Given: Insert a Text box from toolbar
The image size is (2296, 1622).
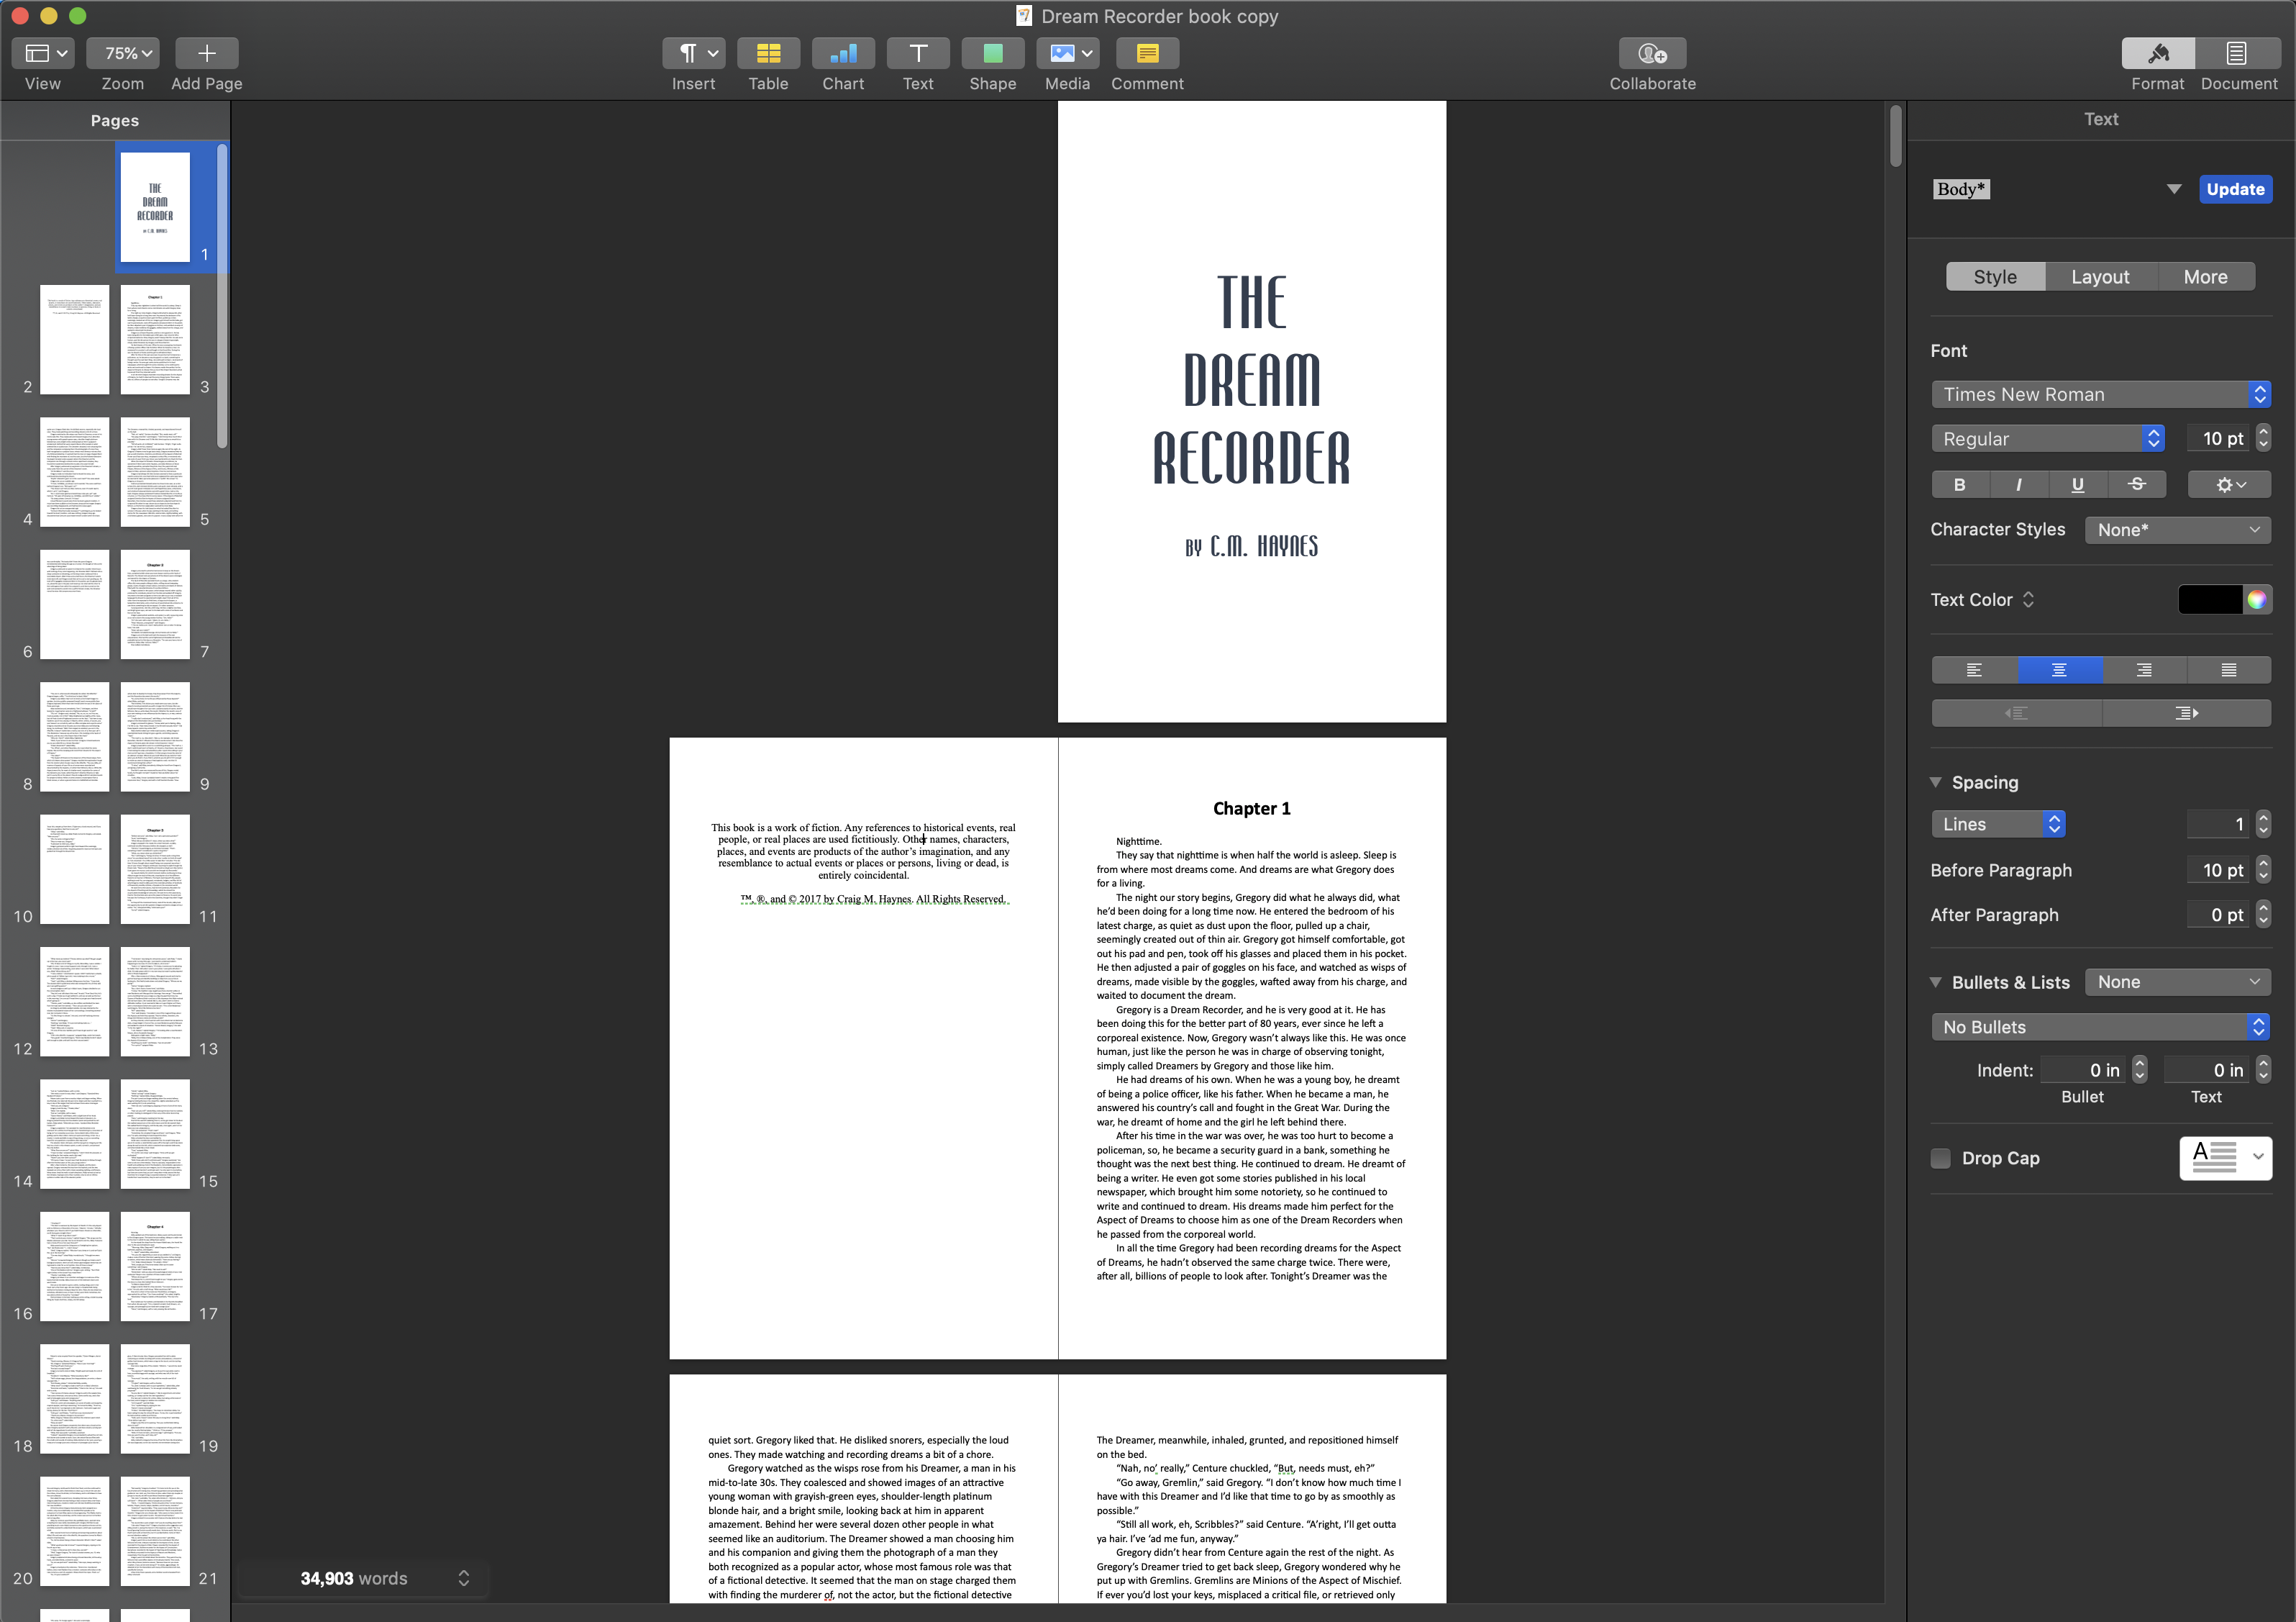Looking at the screenshot, I should (x=917, y=53).
